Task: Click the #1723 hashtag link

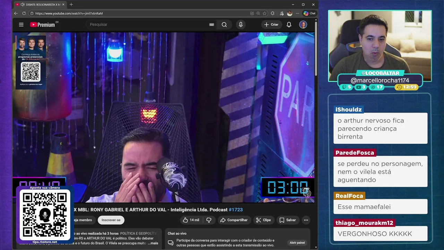Action: click(236, 210)
